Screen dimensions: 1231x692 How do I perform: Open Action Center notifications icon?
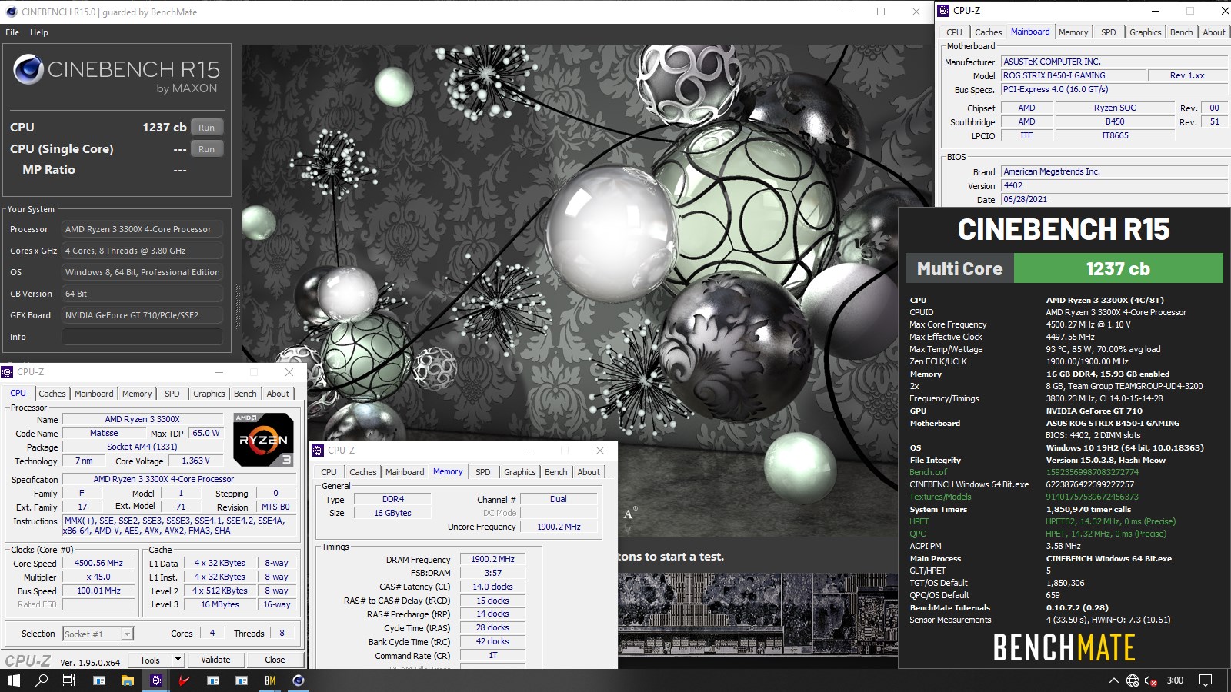1206,680
